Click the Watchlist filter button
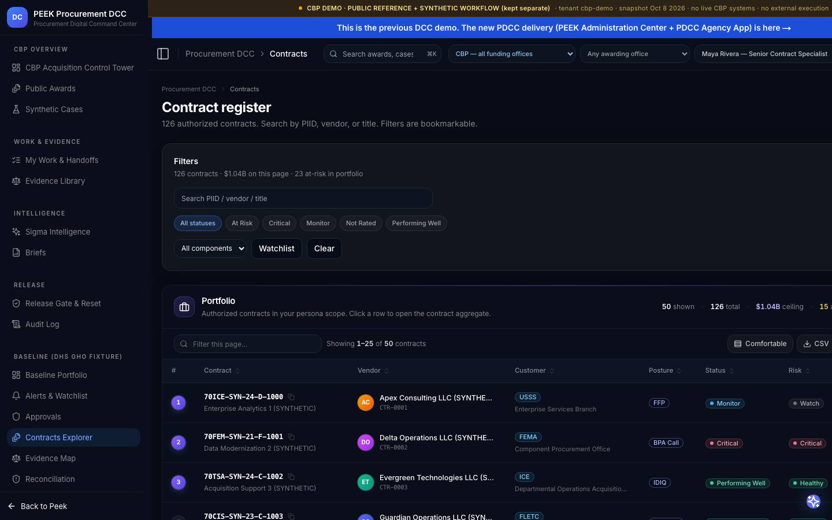 277,248
